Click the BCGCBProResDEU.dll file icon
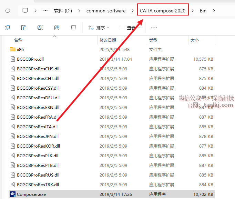Viewport: 235px width, 200px height. (13, 98)
